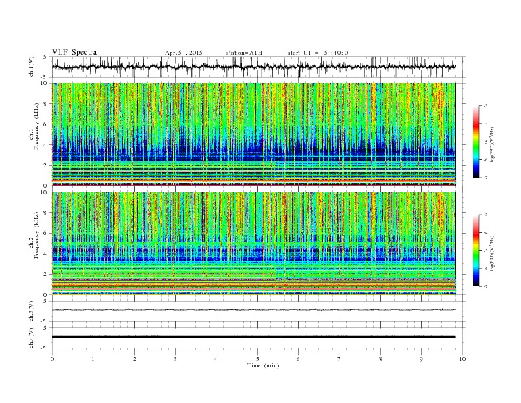Click the 'start UT = 5 :40: 0' text
Viewport: 521px width, 403px height.
[318, 53]
